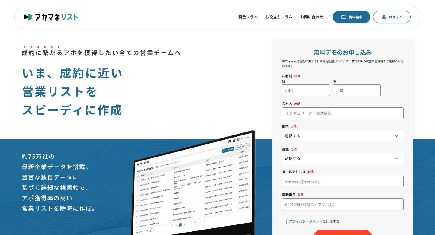Screen dimensions: 435x235
Task: Click the chevron arrow in 部門 field
Action: [x=396, y=136]
